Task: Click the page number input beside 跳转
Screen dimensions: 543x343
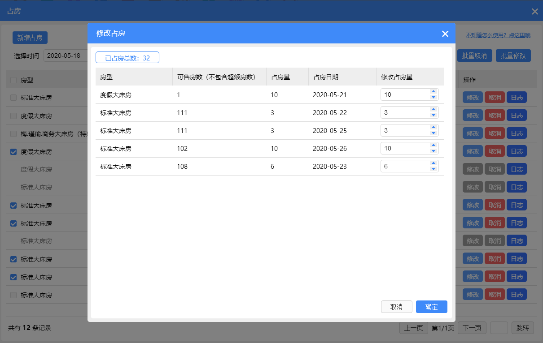Action: click(499, 328)
